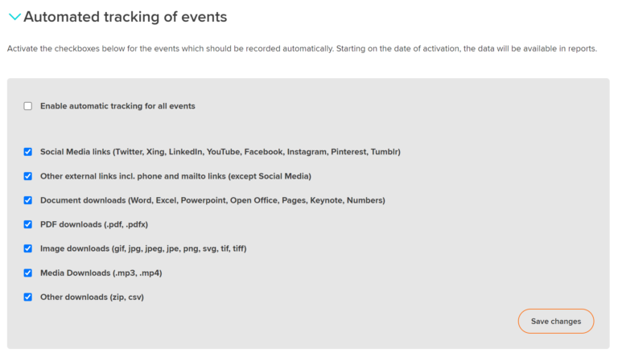618x357 pixels.
Task: Click the 'Activate the checkboxes below' description paragraph
Action: (302, 48)
